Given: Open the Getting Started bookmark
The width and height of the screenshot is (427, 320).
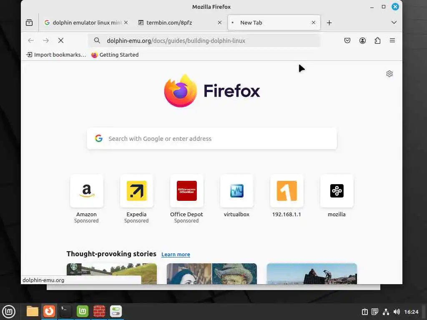Looking at the screenshot, I should point(115,55).
